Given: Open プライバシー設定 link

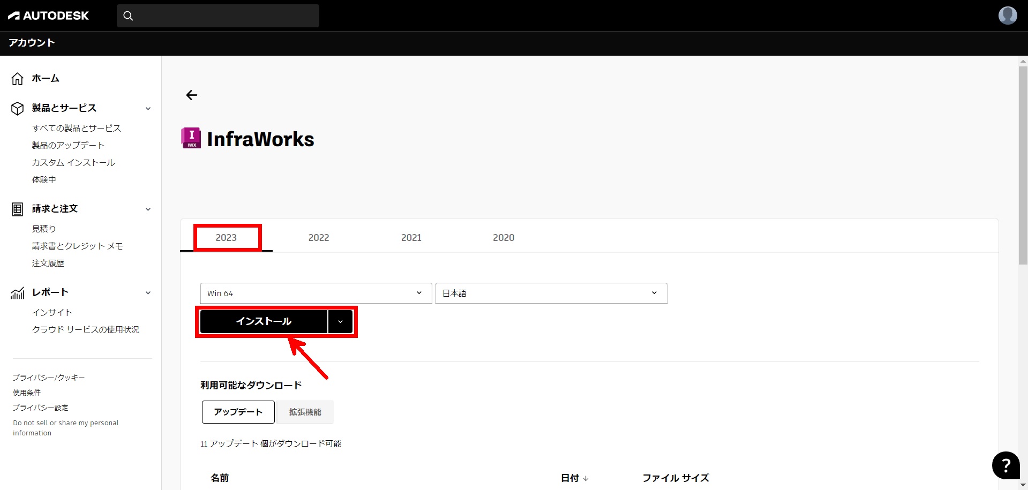Looking at the screenshot, I should pos(41,408).
